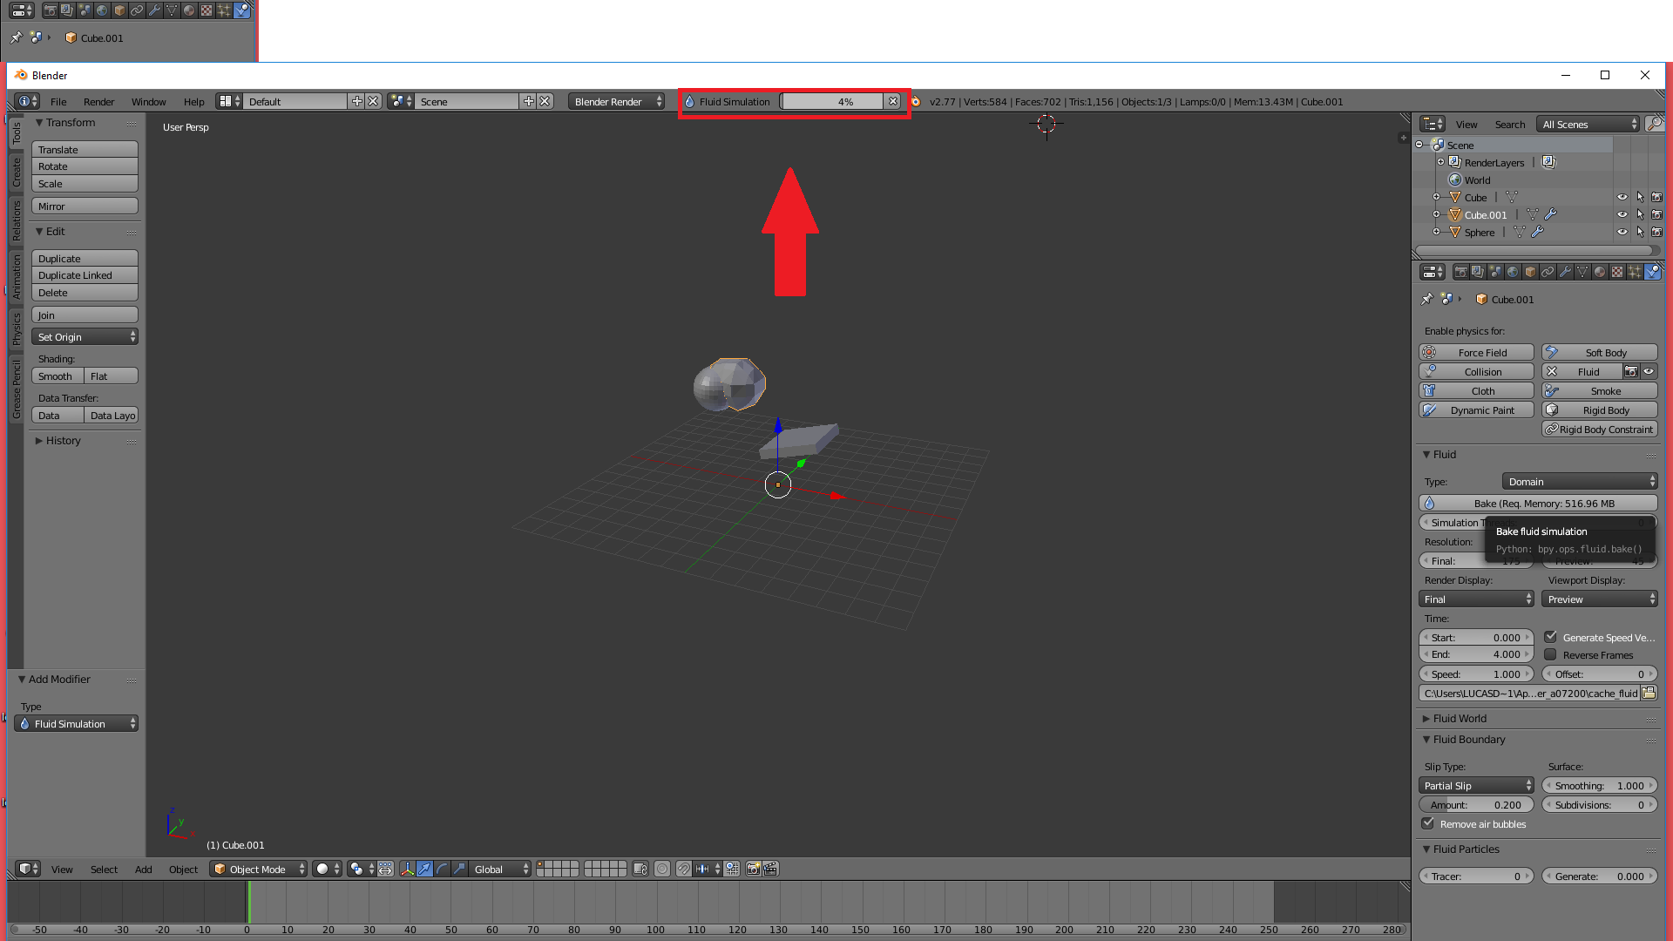Screen dimensions: 1673x941
Task: Open the Render properties camera tab
Action: point(1461,272)
